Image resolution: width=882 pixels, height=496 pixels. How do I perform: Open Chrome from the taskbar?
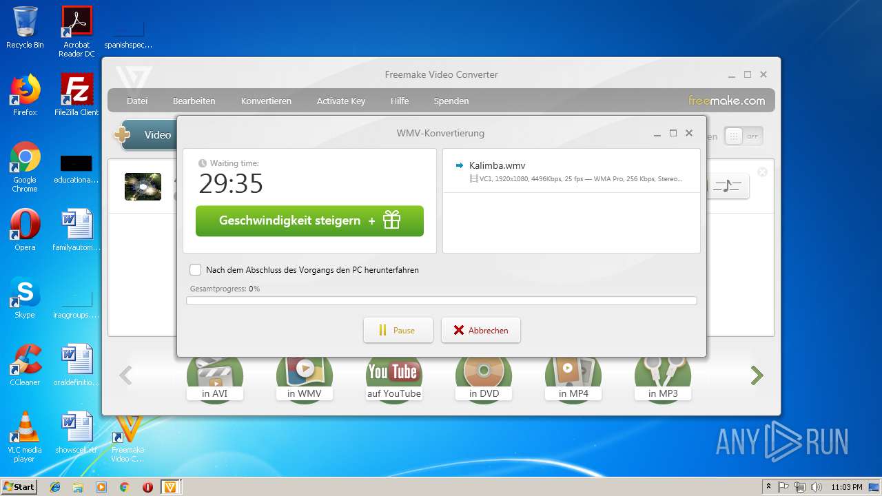(124, 487)
